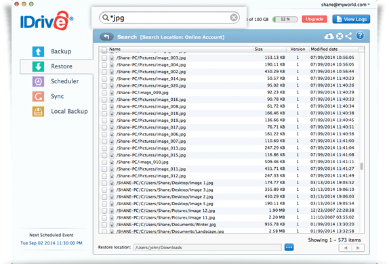Click the magnifier icon in search box

106,18
